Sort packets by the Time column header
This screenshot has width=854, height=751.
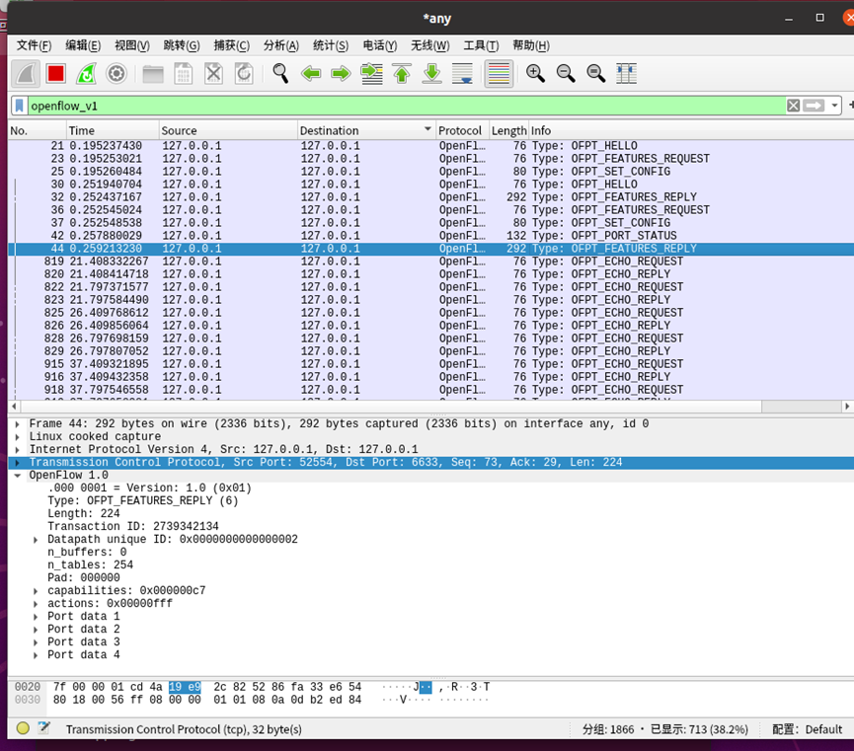(113, 130)
